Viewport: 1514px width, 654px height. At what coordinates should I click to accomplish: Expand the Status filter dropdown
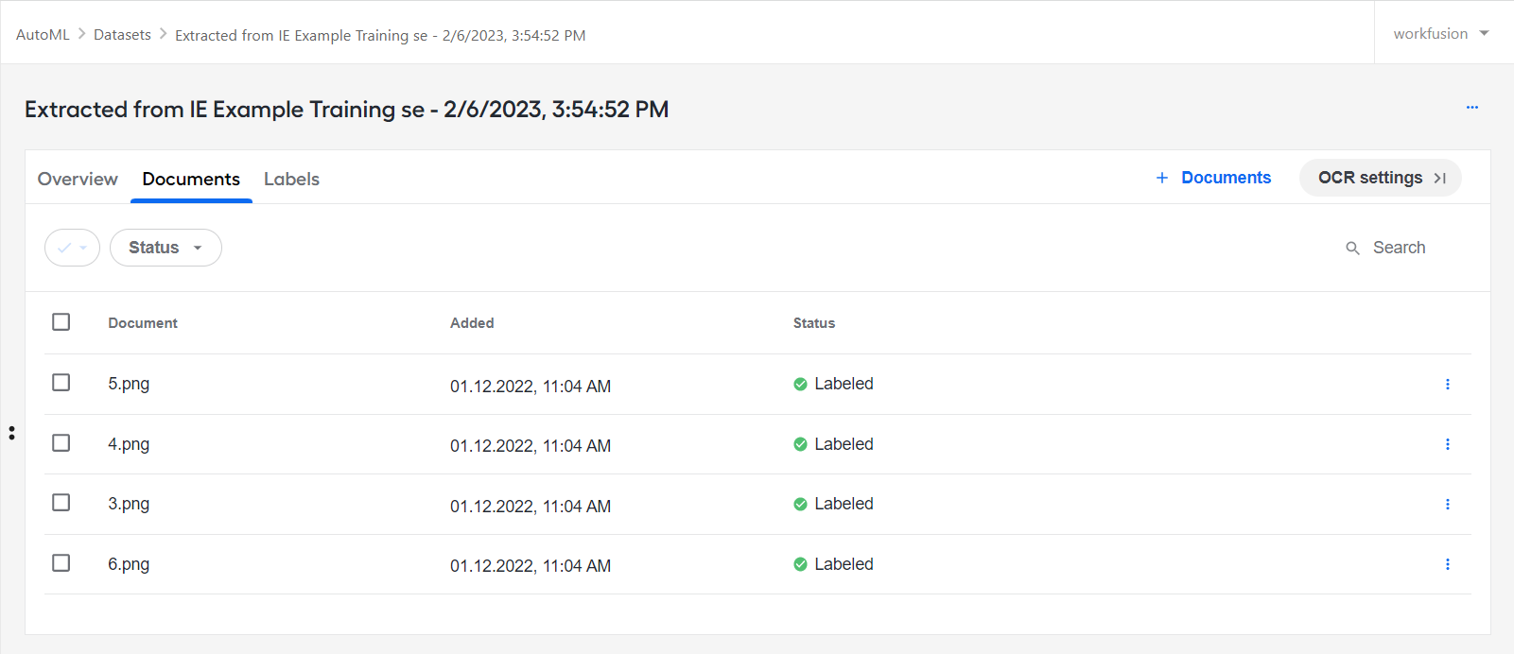[x=165, y=248]
